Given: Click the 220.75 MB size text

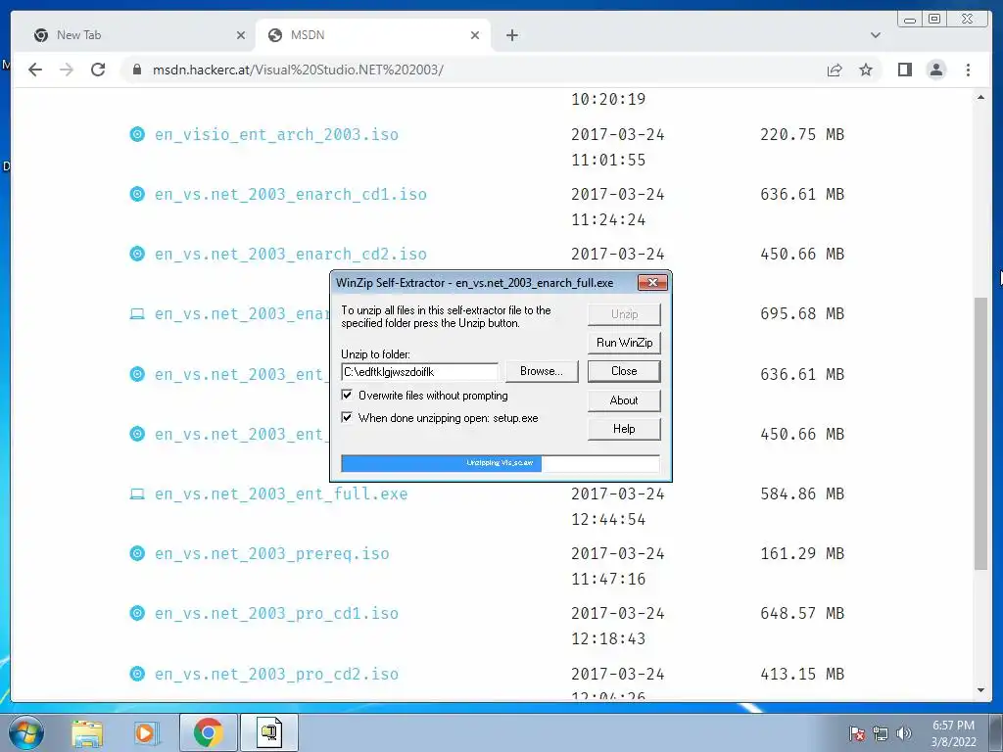Looking at the screenshot, I should click(802, 134).
